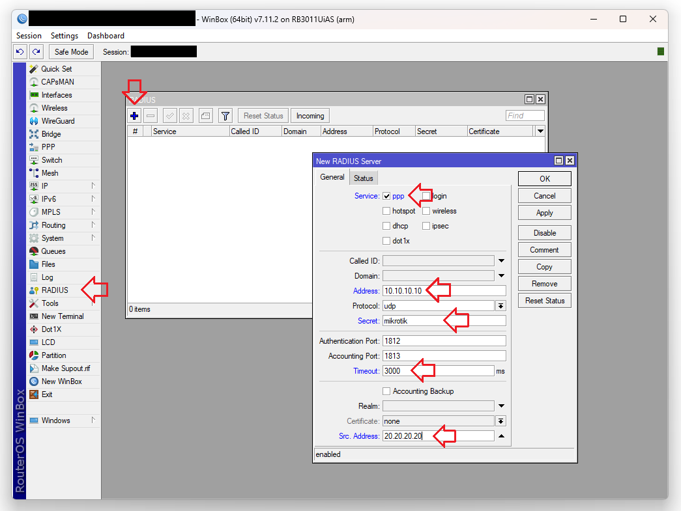
Task: Open the Settings menu
Action: click(64, 36)
